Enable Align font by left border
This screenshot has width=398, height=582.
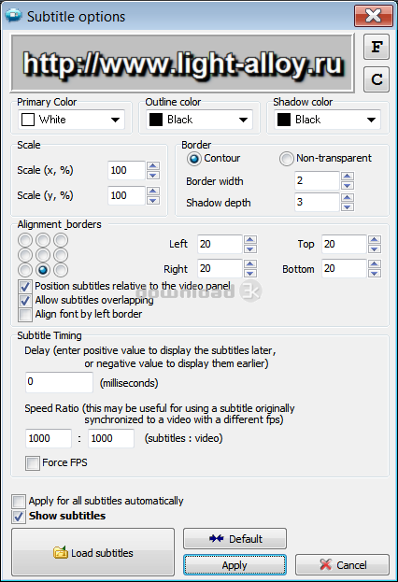(x=25, y=315)
